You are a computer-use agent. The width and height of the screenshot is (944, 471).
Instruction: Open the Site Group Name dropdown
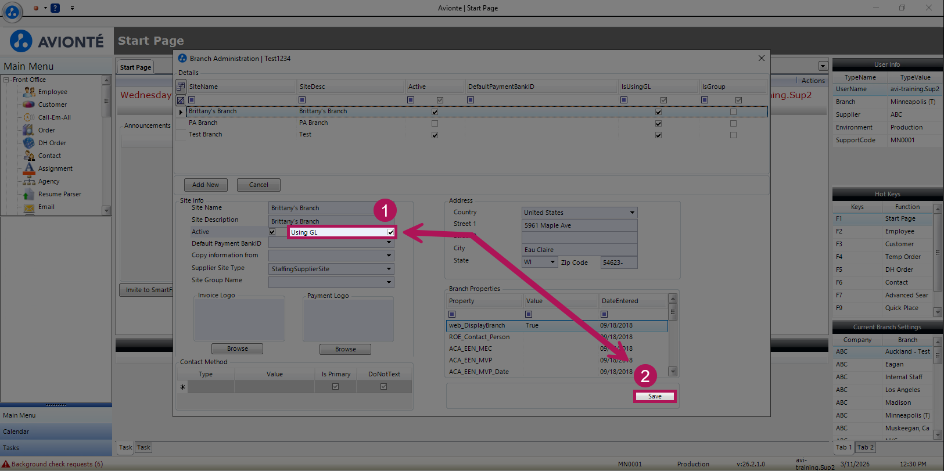click(389, 282)
